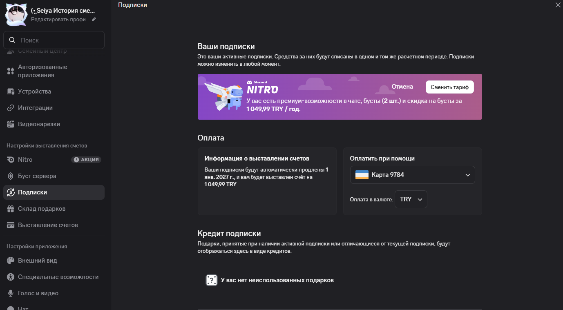Close the settings with the X icon
Image resolution: width=563 pixels, height=310 pixels.
point(558,5)
